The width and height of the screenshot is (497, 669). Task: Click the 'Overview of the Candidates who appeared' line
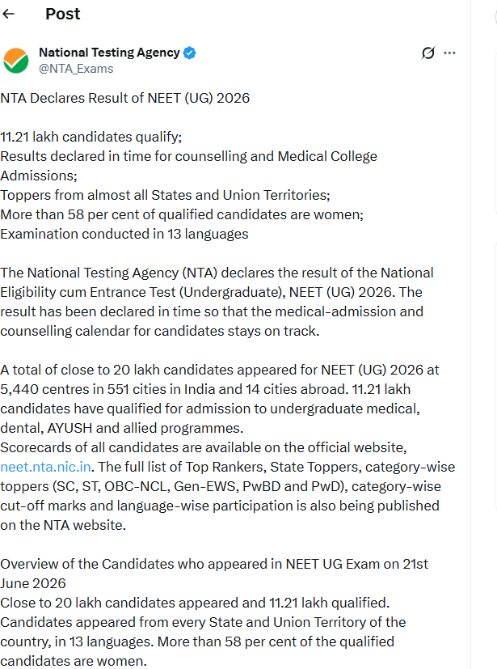(x=214, y=564)
